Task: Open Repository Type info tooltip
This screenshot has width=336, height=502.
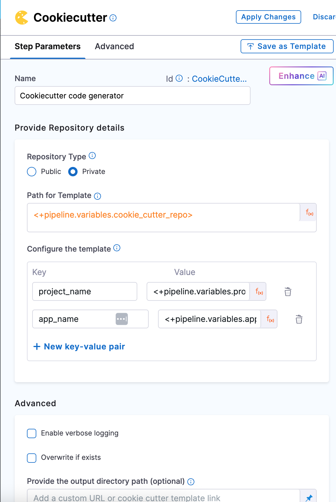Action: [92, 156]
